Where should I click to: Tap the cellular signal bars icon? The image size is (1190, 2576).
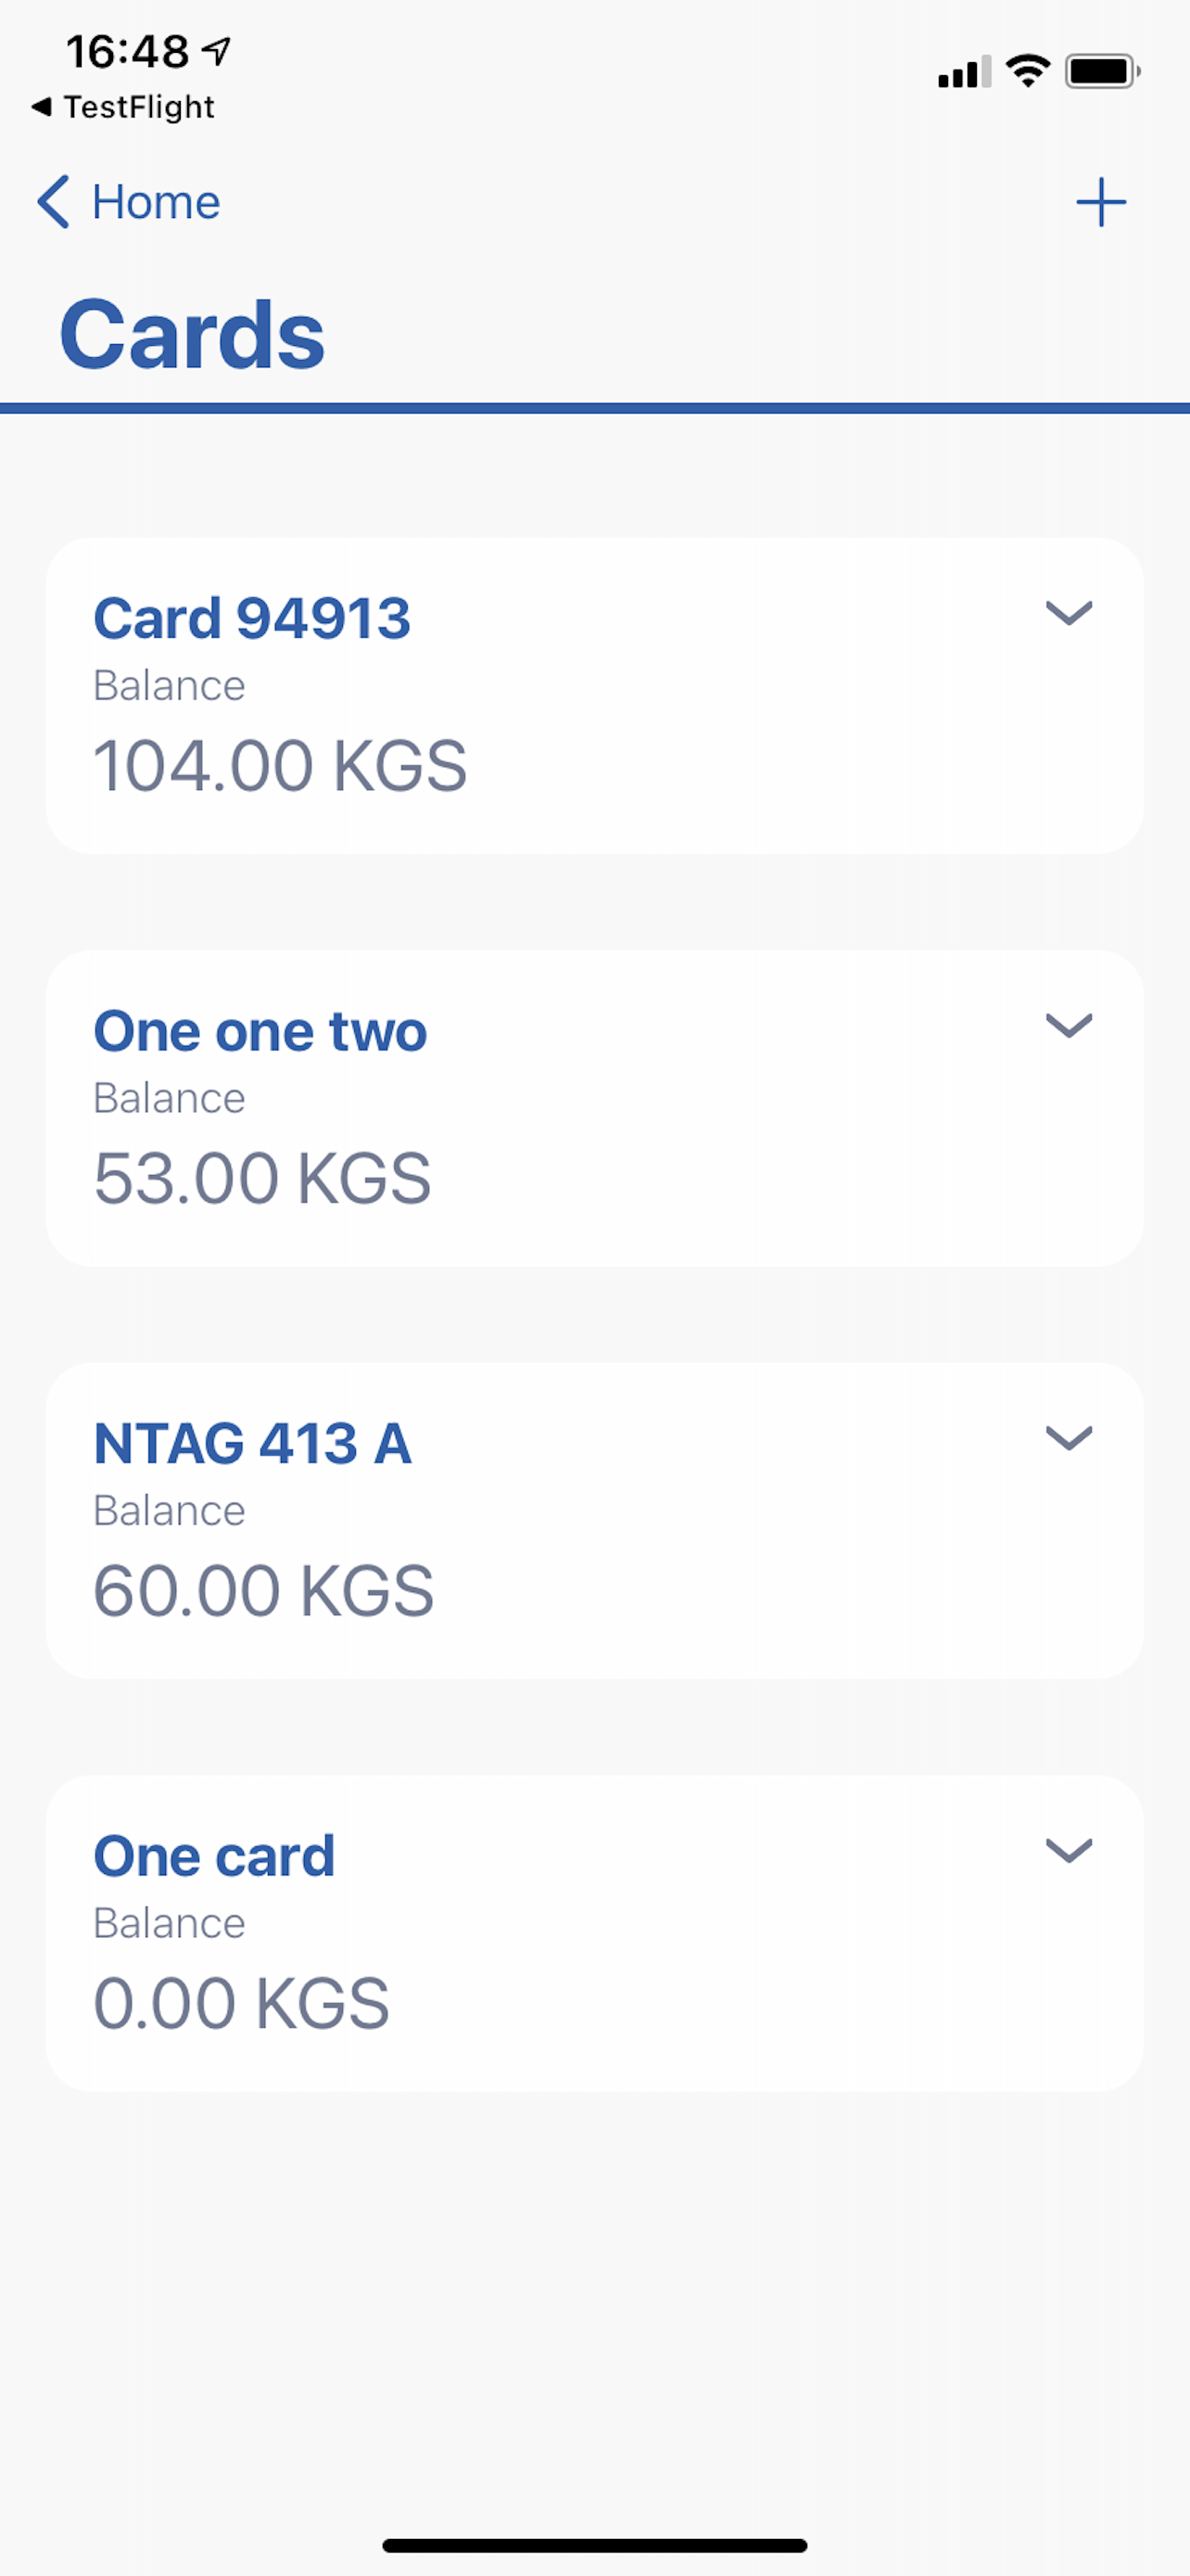tap(963, 72)
